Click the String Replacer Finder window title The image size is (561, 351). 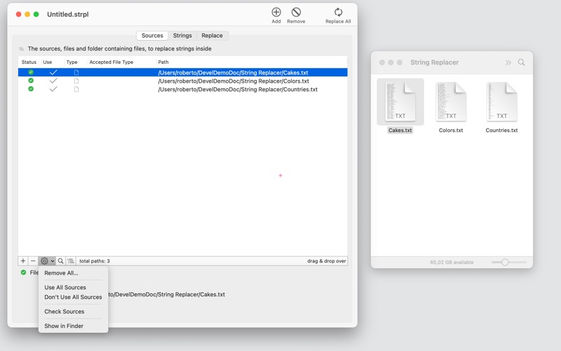click(434, 62)
